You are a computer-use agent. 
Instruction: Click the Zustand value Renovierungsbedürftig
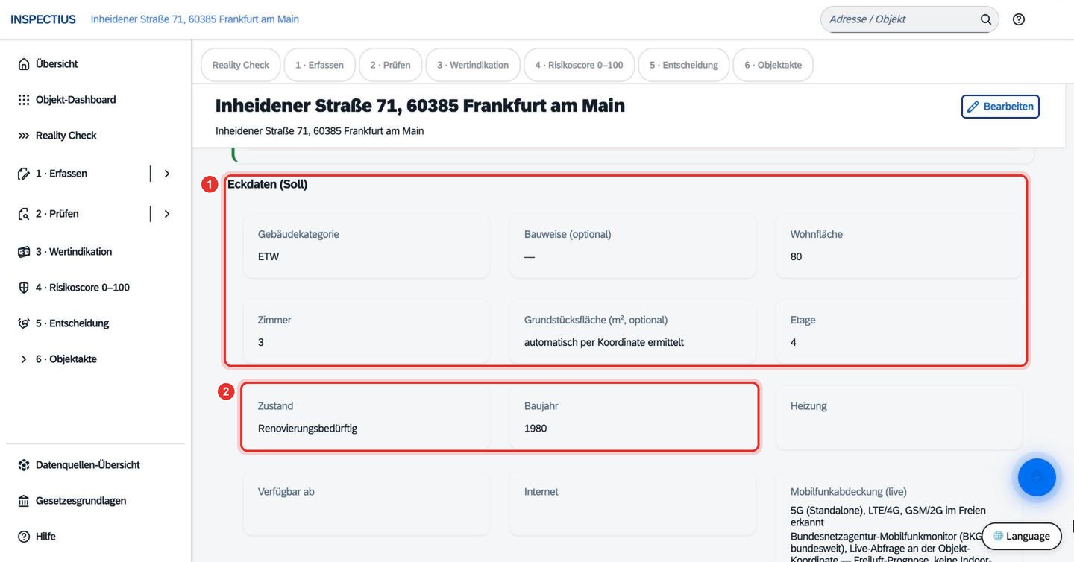(x=307, y=429)
